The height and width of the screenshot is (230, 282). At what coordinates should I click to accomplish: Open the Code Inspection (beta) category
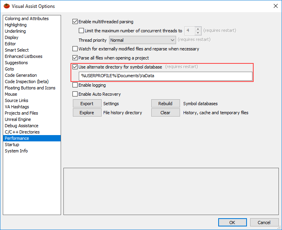pyautogui.click(x=26, y=82)
